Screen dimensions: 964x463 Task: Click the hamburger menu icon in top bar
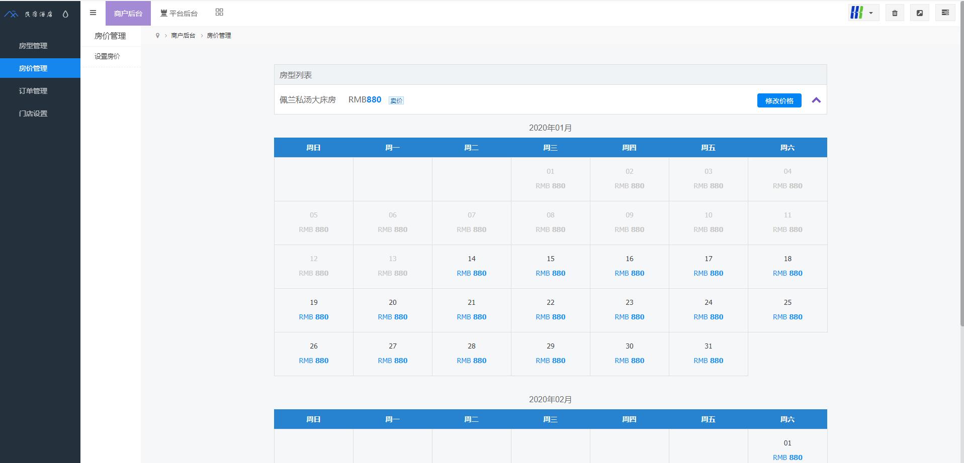(93, 13)
